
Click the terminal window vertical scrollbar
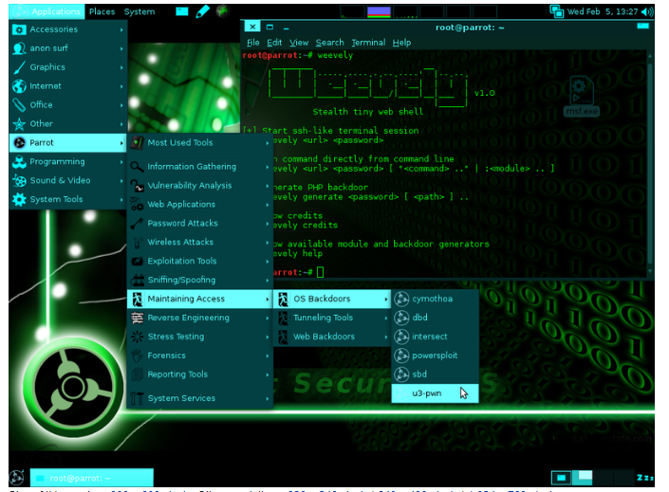point(650,162)
